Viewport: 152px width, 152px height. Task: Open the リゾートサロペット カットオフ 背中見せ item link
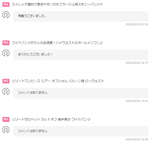pos(51,119)
